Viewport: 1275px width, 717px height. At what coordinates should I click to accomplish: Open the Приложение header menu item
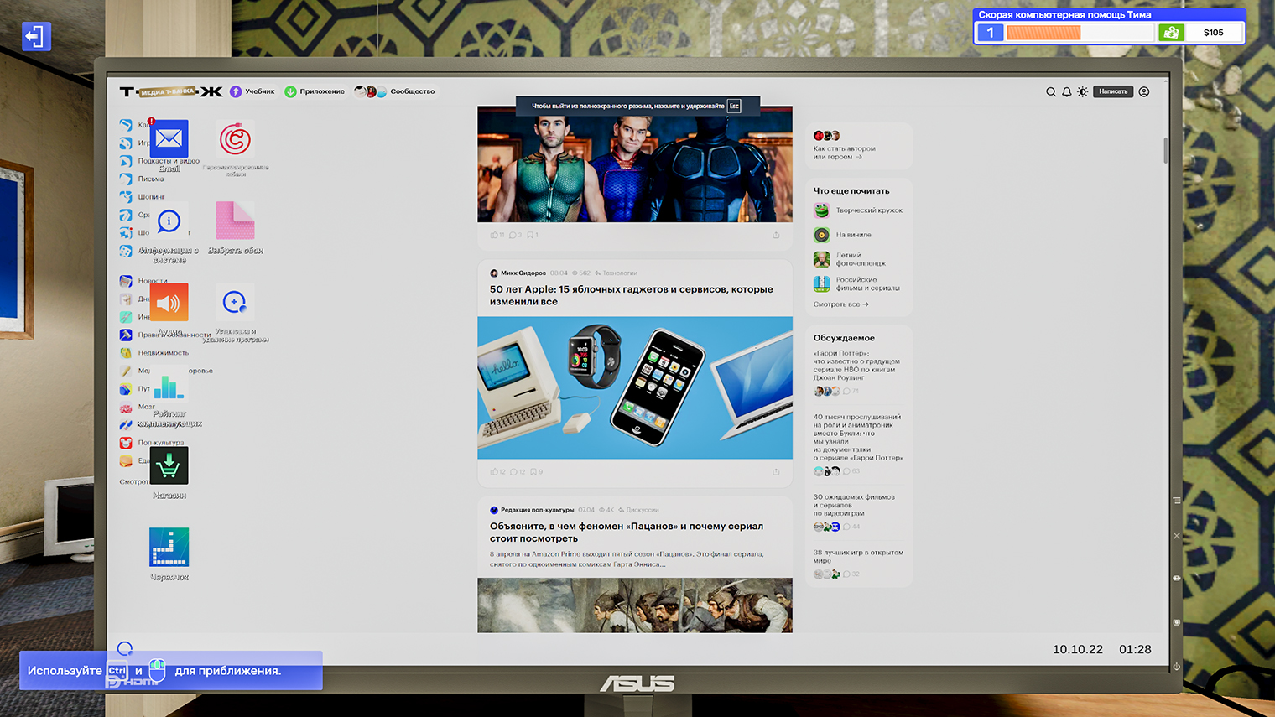coord(315,91)
